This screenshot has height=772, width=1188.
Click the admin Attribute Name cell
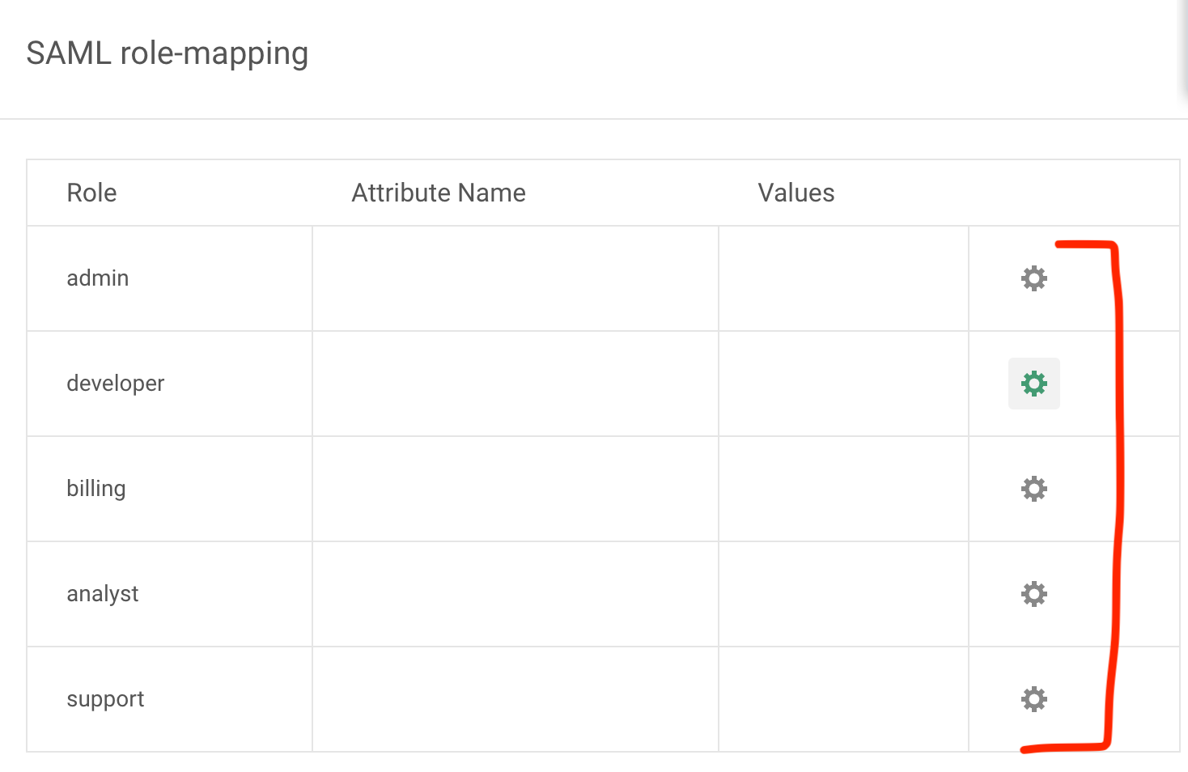point(516,278)
